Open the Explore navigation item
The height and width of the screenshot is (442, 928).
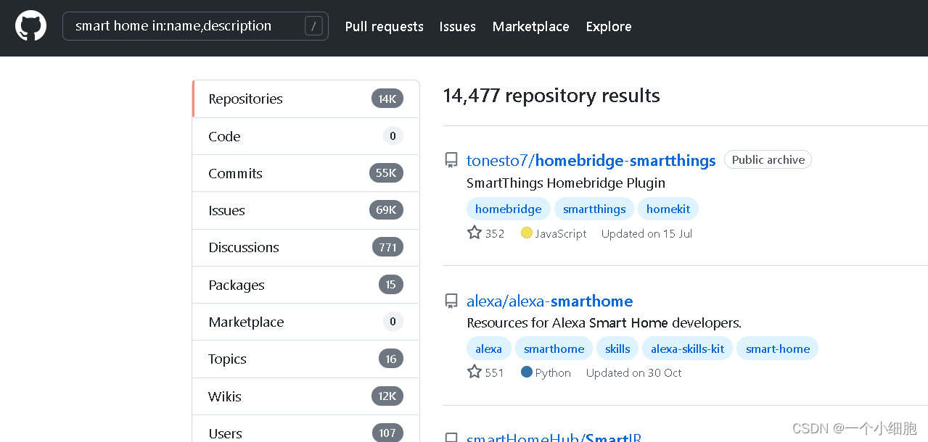point(609,27)
